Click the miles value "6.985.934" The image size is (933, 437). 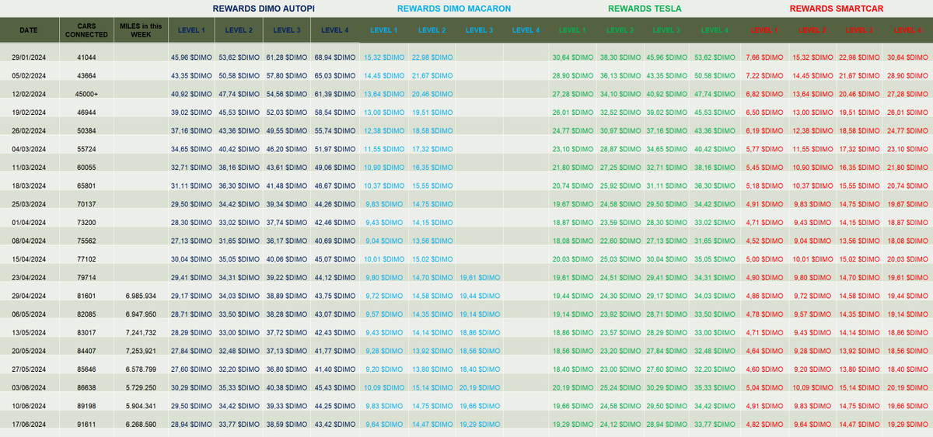coord(141,296)
